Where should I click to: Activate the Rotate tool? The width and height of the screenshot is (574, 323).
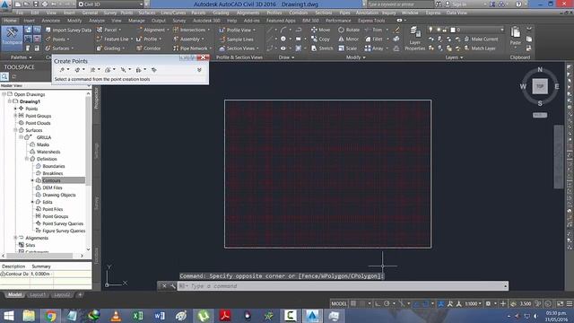click(x=349, y=30)
